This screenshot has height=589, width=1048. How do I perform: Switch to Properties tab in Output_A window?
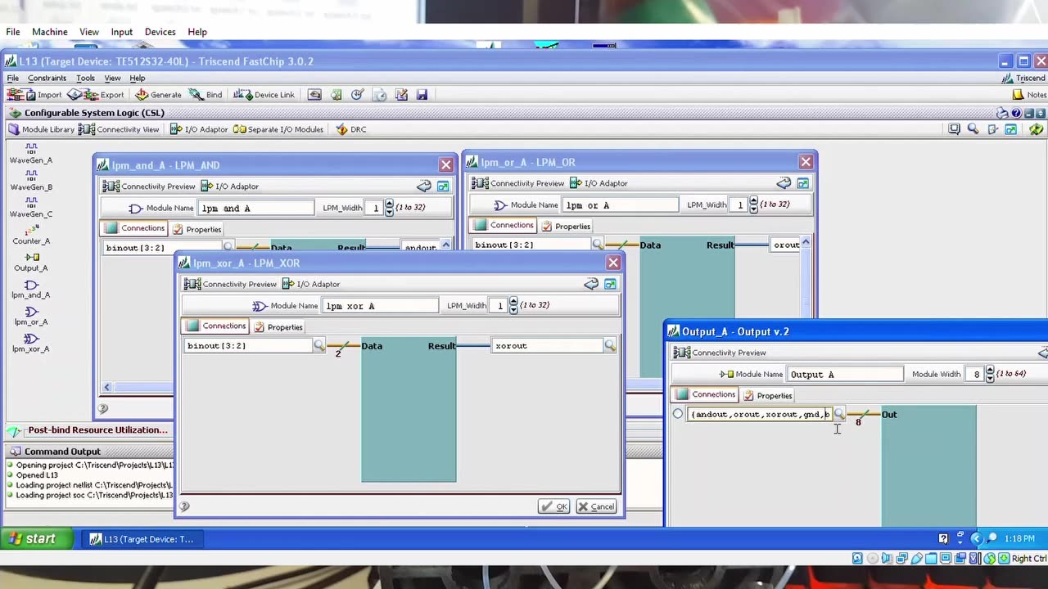(x=767, y=396)
